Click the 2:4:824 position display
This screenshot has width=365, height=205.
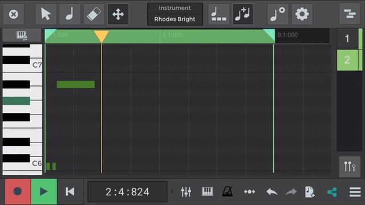pos(127,192)
